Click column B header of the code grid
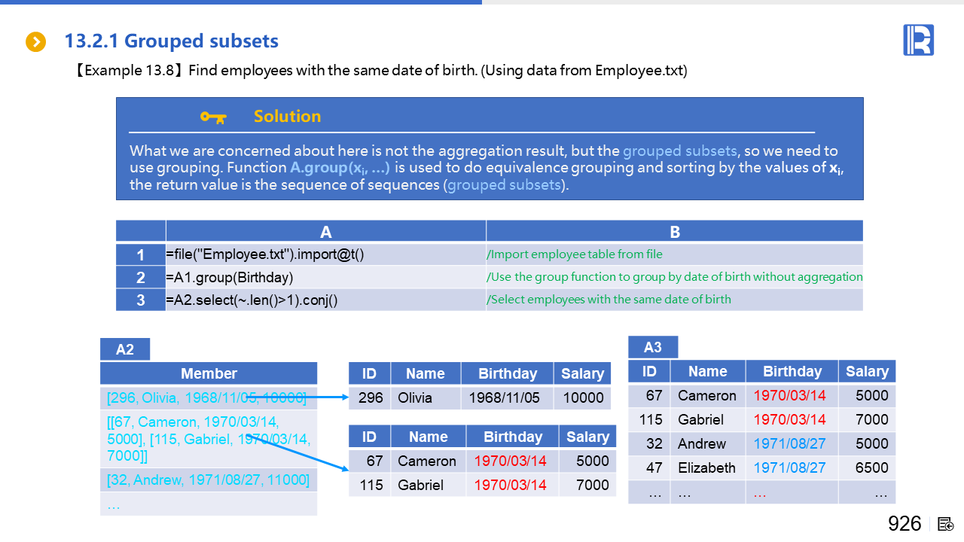Screen dimensions: 964x542 [x=674, y=232]
